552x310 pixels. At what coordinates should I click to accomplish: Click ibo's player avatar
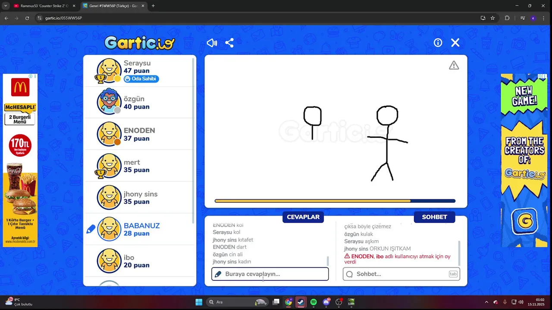coord(109,260)
